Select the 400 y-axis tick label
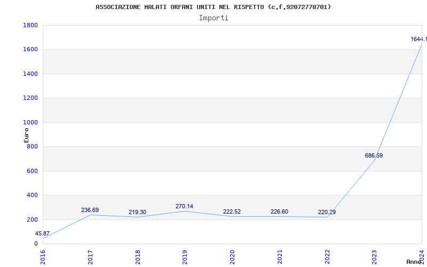Viewport: 427px width, 267px height. (x=32, y=195)
